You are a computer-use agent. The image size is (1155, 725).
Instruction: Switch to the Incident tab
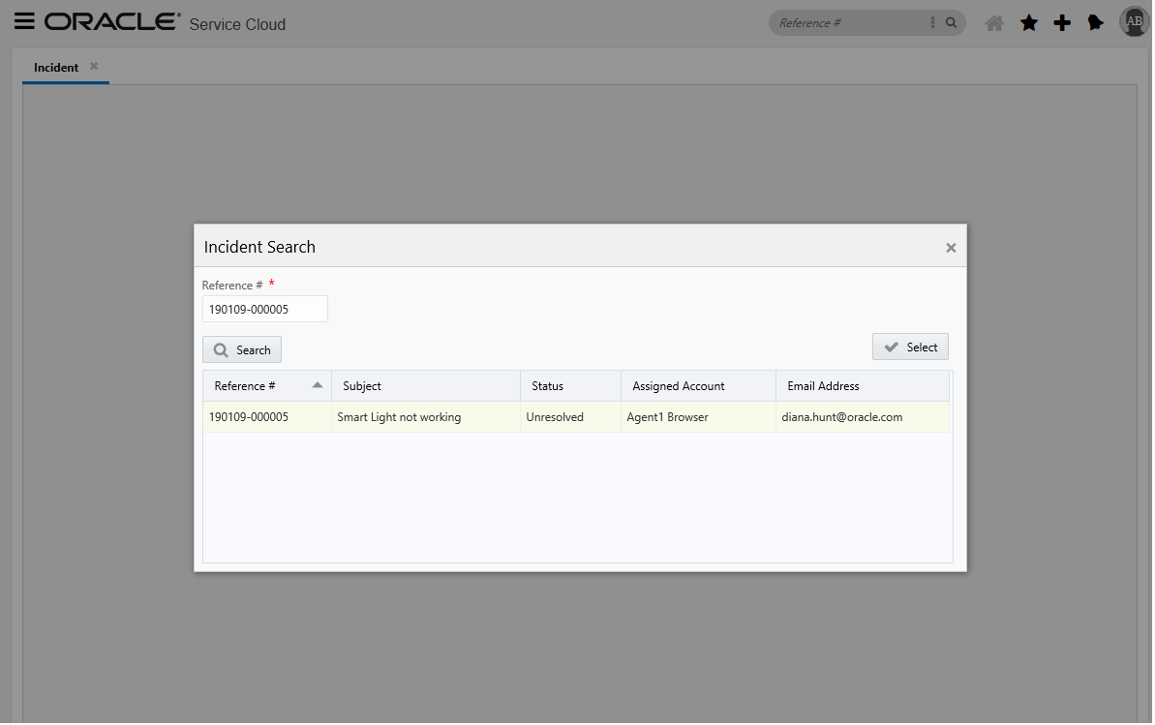[55, 67]
